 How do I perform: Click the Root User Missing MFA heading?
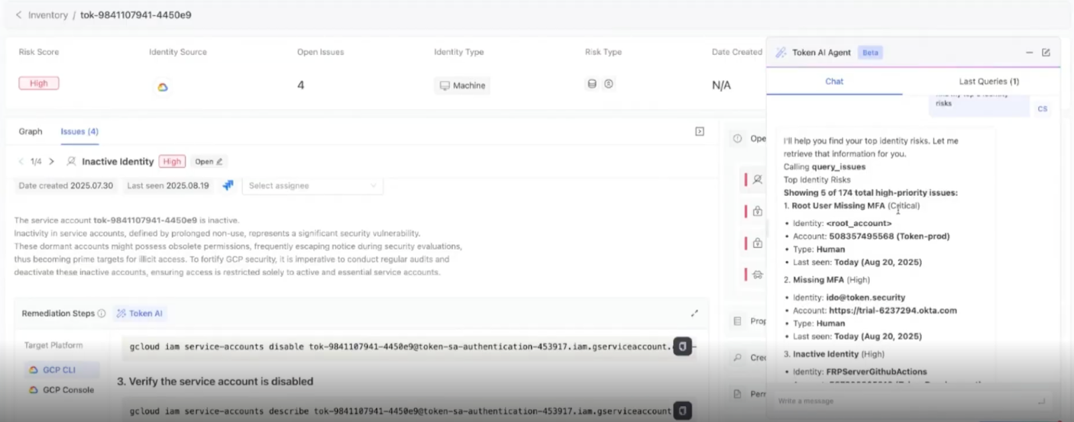pyautogui.click(x=838, y=206)
